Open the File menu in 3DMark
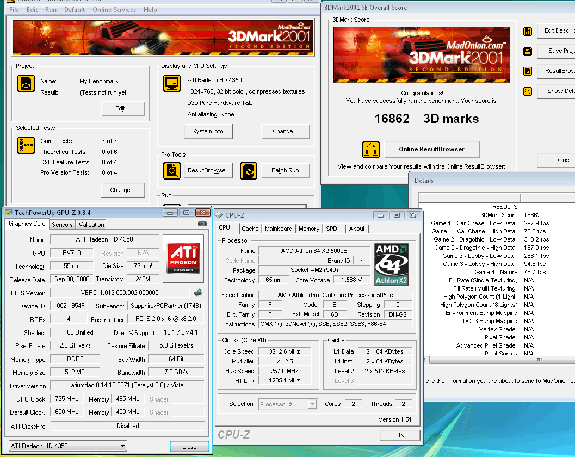This screenshot has height=457, width=575. [14, 10]
